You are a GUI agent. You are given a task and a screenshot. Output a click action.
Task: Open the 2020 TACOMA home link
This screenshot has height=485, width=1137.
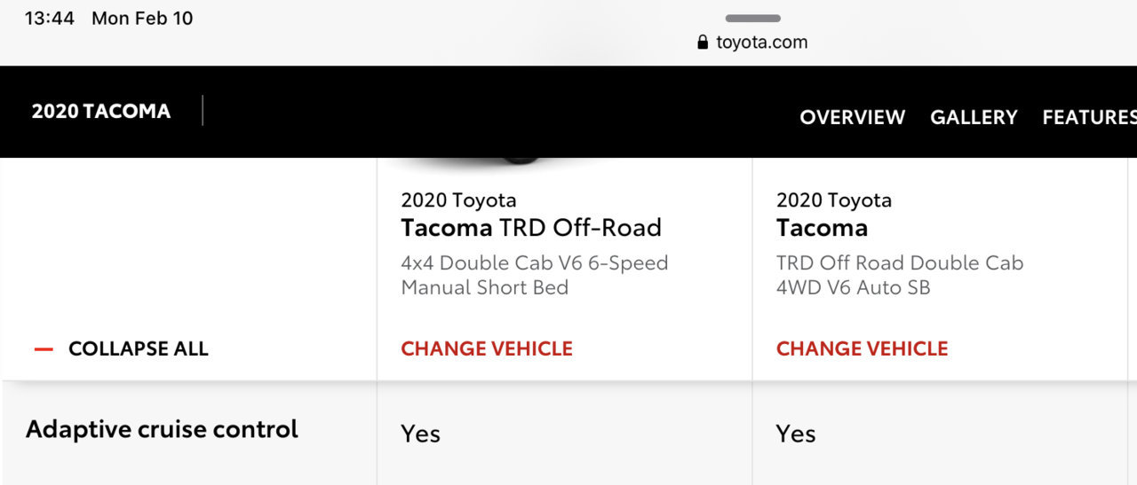[101, 112]
